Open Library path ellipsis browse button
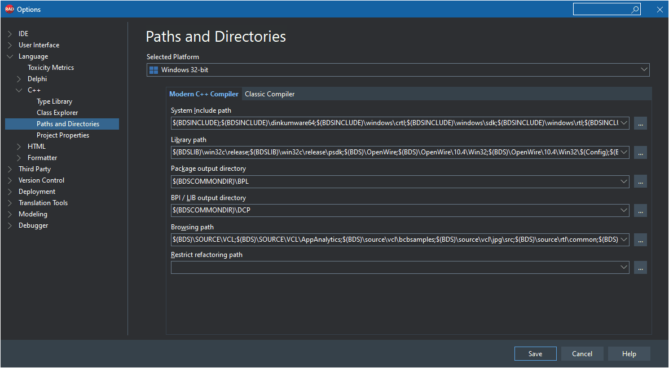The width and height of the screenshot is (669, 368). point(640,152)
